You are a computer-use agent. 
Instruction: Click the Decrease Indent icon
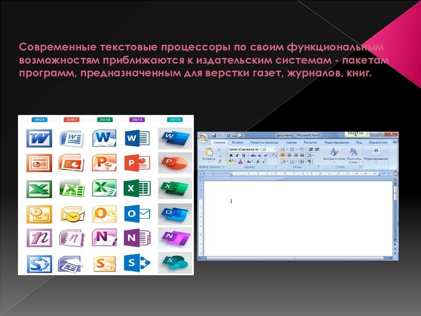[311, 149]
